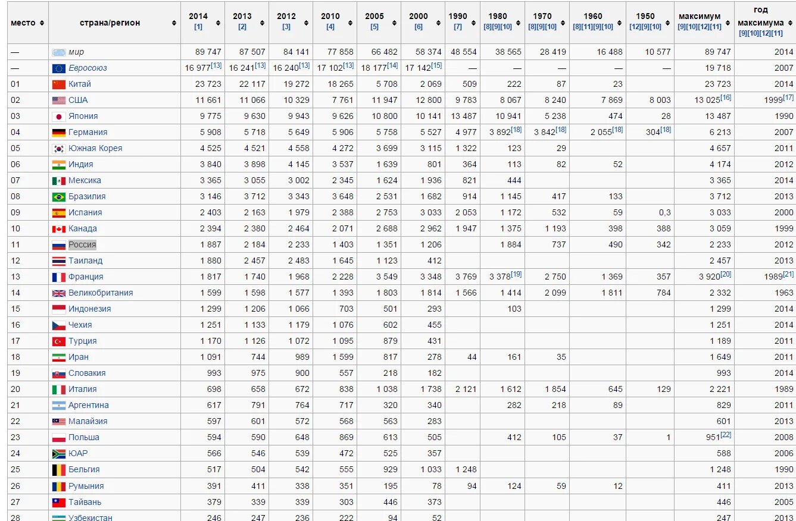
Task: Click the Poland flag icon
Action: pyautogui.click(x=58, y=438)
